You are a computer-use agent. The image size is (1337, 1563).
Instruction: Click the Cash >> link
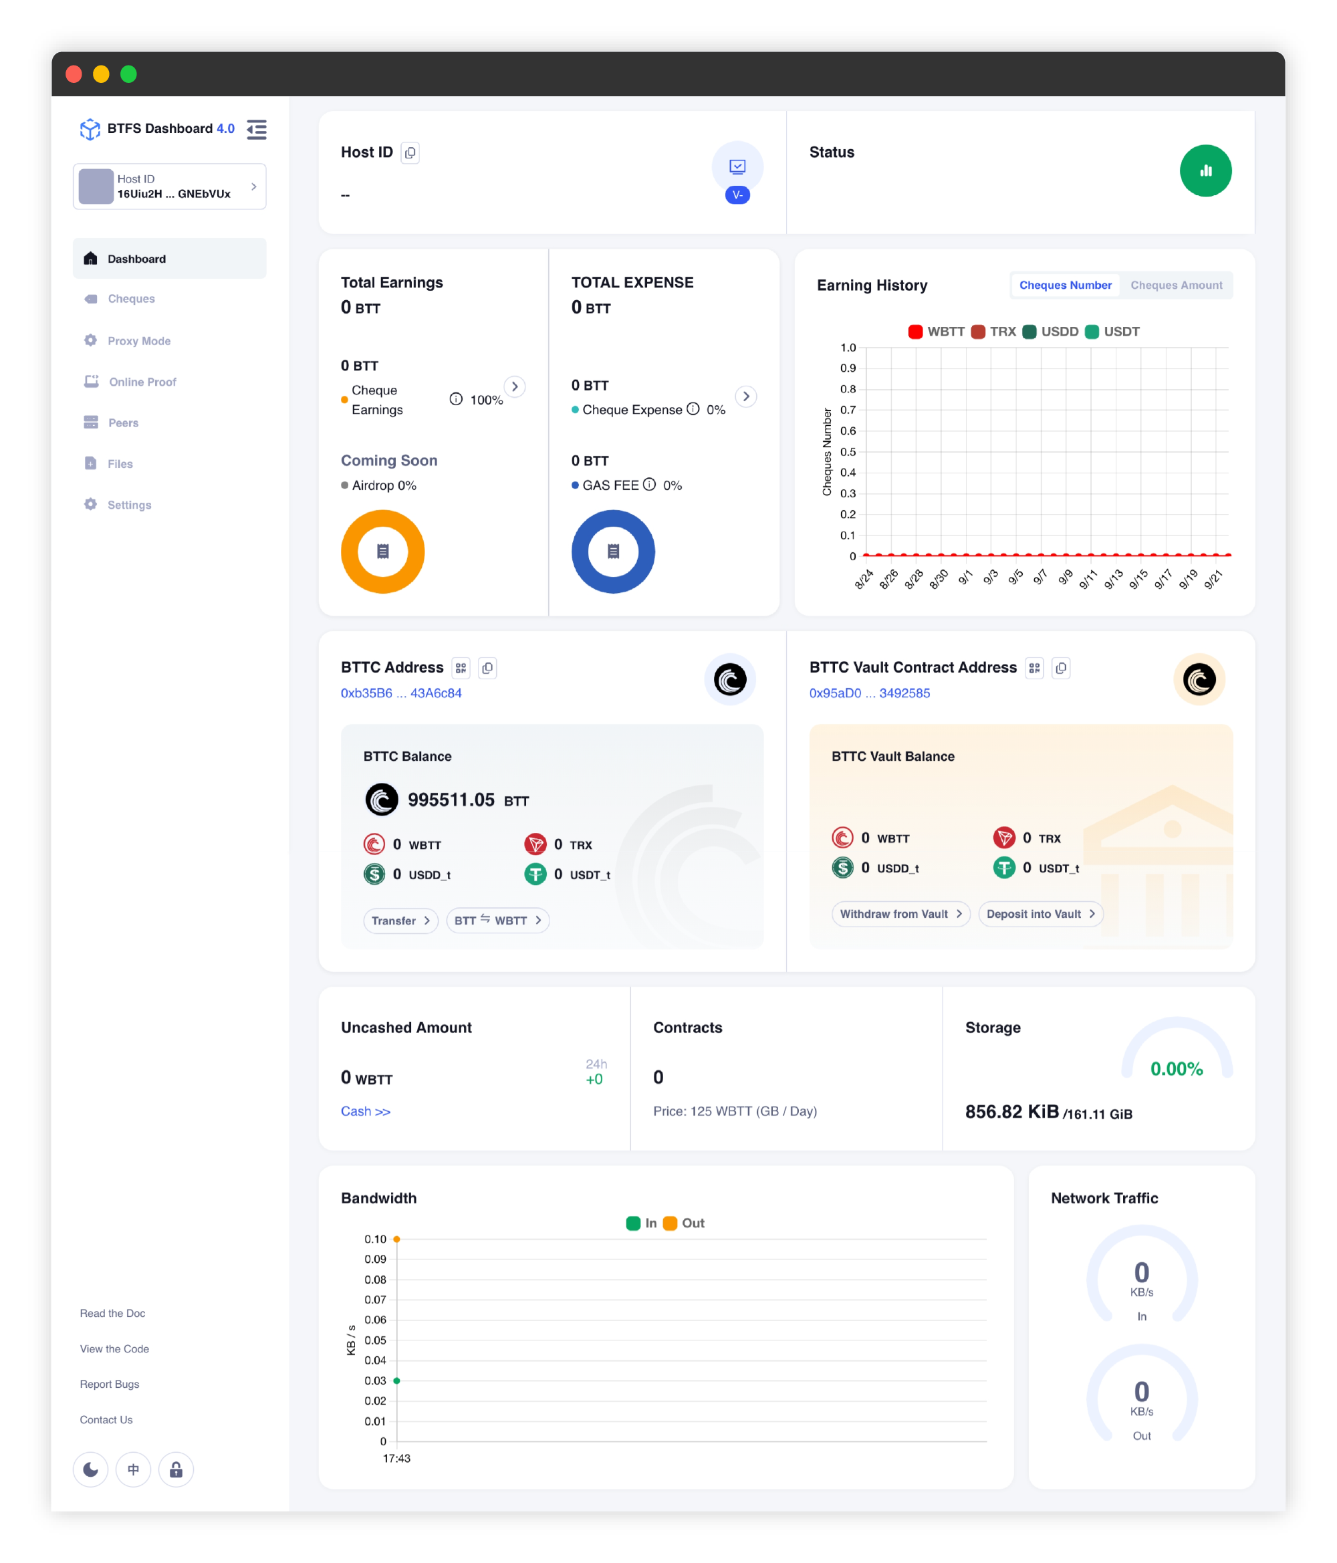click(x=365, y=1111)
